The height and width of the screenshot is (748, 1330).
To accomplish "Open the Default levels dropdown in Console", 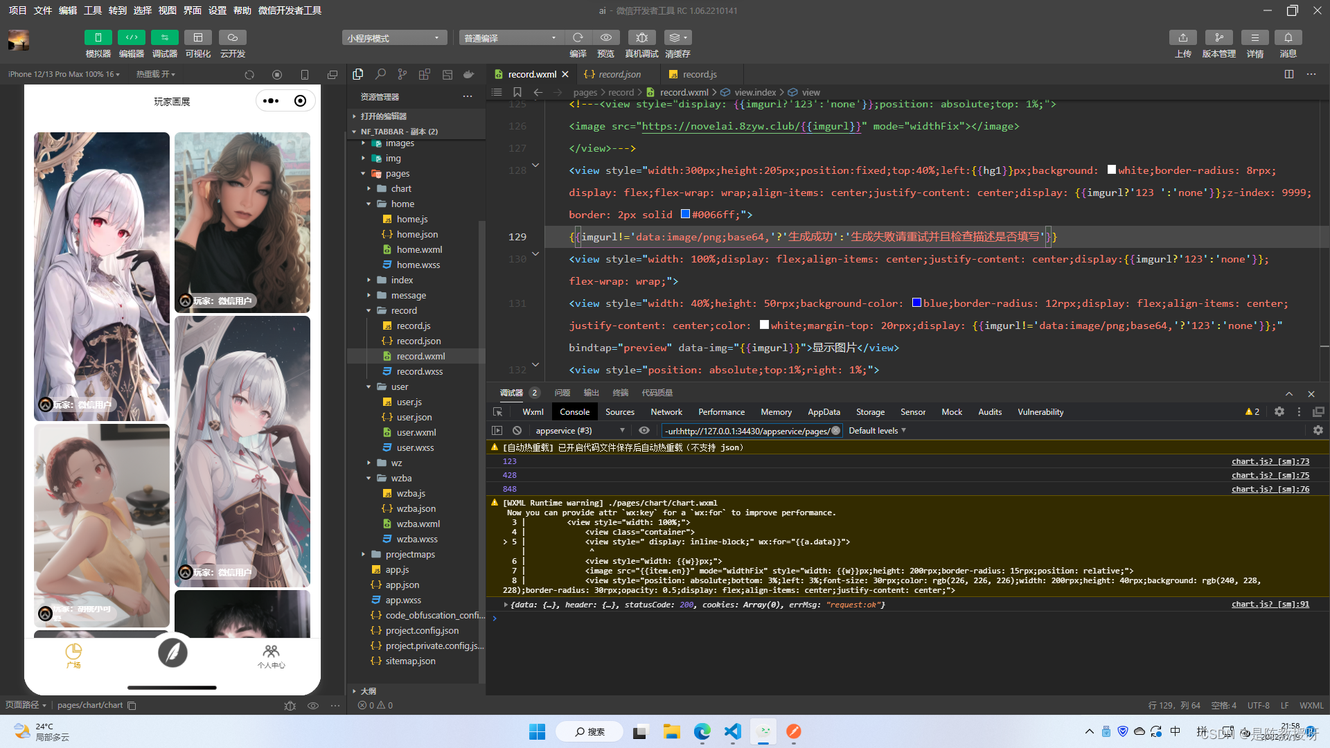I will [x=876, y=430].
